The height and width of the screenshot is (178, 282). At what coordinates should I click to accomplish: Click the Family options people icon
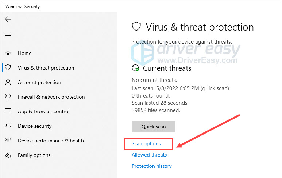[8, 155]
